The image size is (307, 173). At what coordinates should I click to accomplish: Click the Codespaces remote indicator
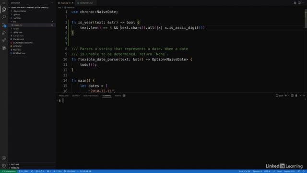click(9, 172)
